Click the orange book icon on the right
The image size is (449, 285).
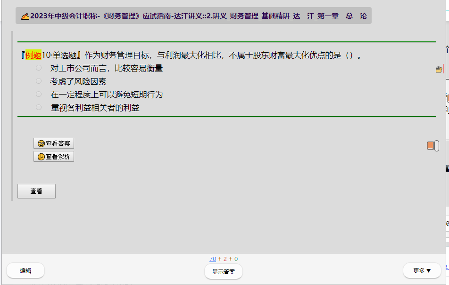[430, 146]
